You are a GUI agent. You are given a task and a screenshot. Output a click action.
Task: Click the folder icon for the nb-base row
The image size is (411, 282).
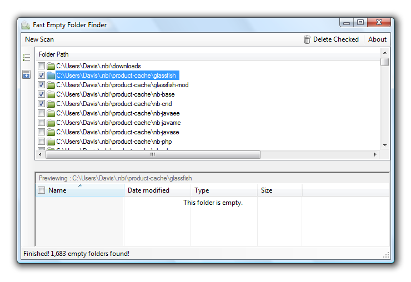(x=51, y=94)
